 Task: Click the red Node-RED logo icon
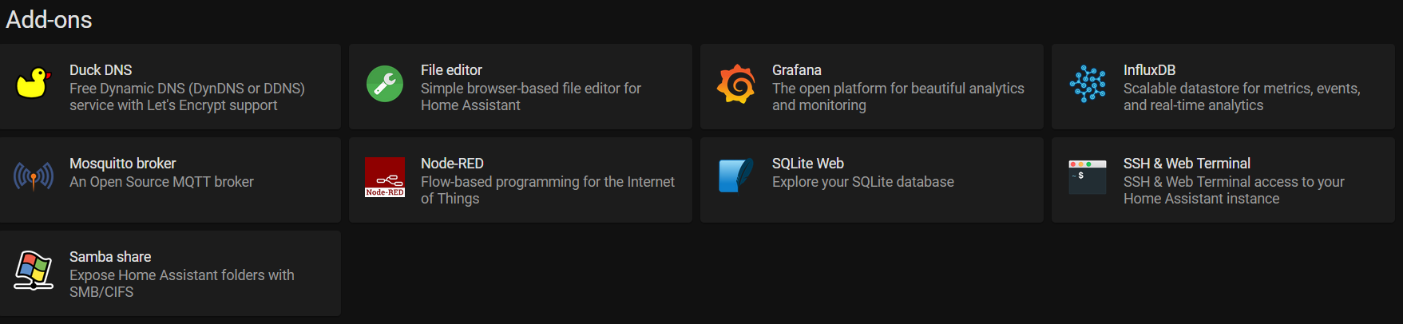385,177
